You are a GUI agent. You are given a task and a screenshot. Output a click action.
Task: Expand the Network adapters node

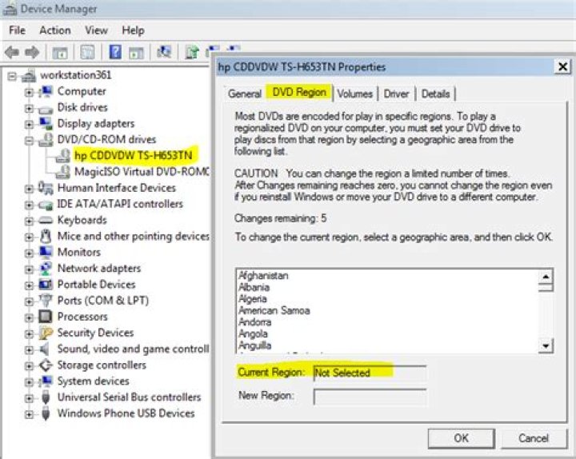pyautogui.click(x=29, y=269)
